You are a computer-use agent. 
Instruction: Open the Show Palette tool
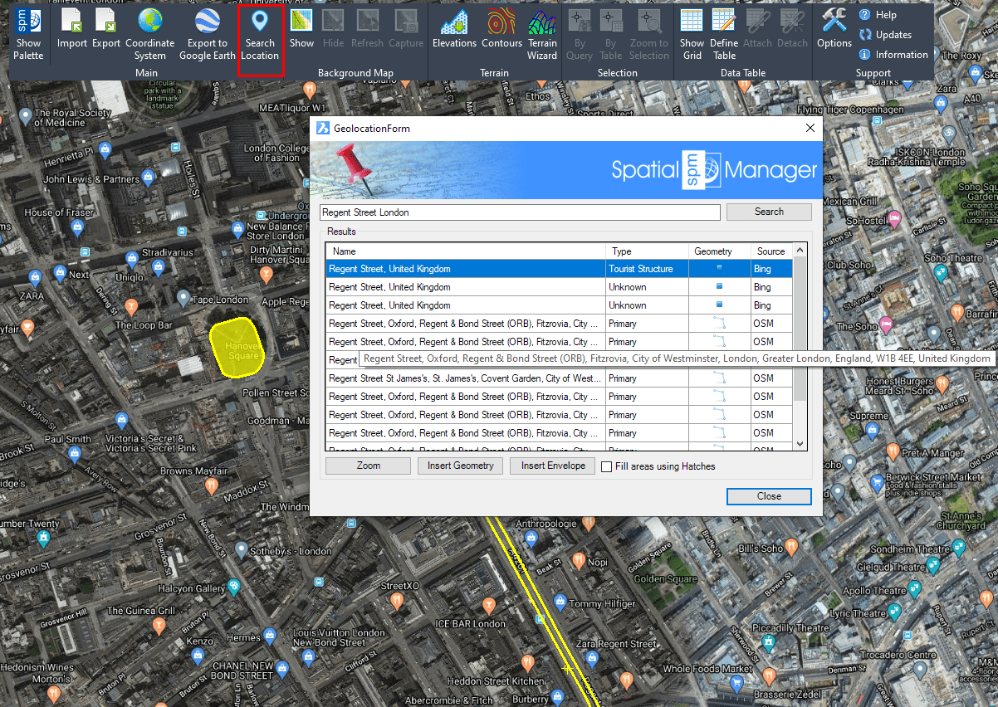tap(28, 34)
